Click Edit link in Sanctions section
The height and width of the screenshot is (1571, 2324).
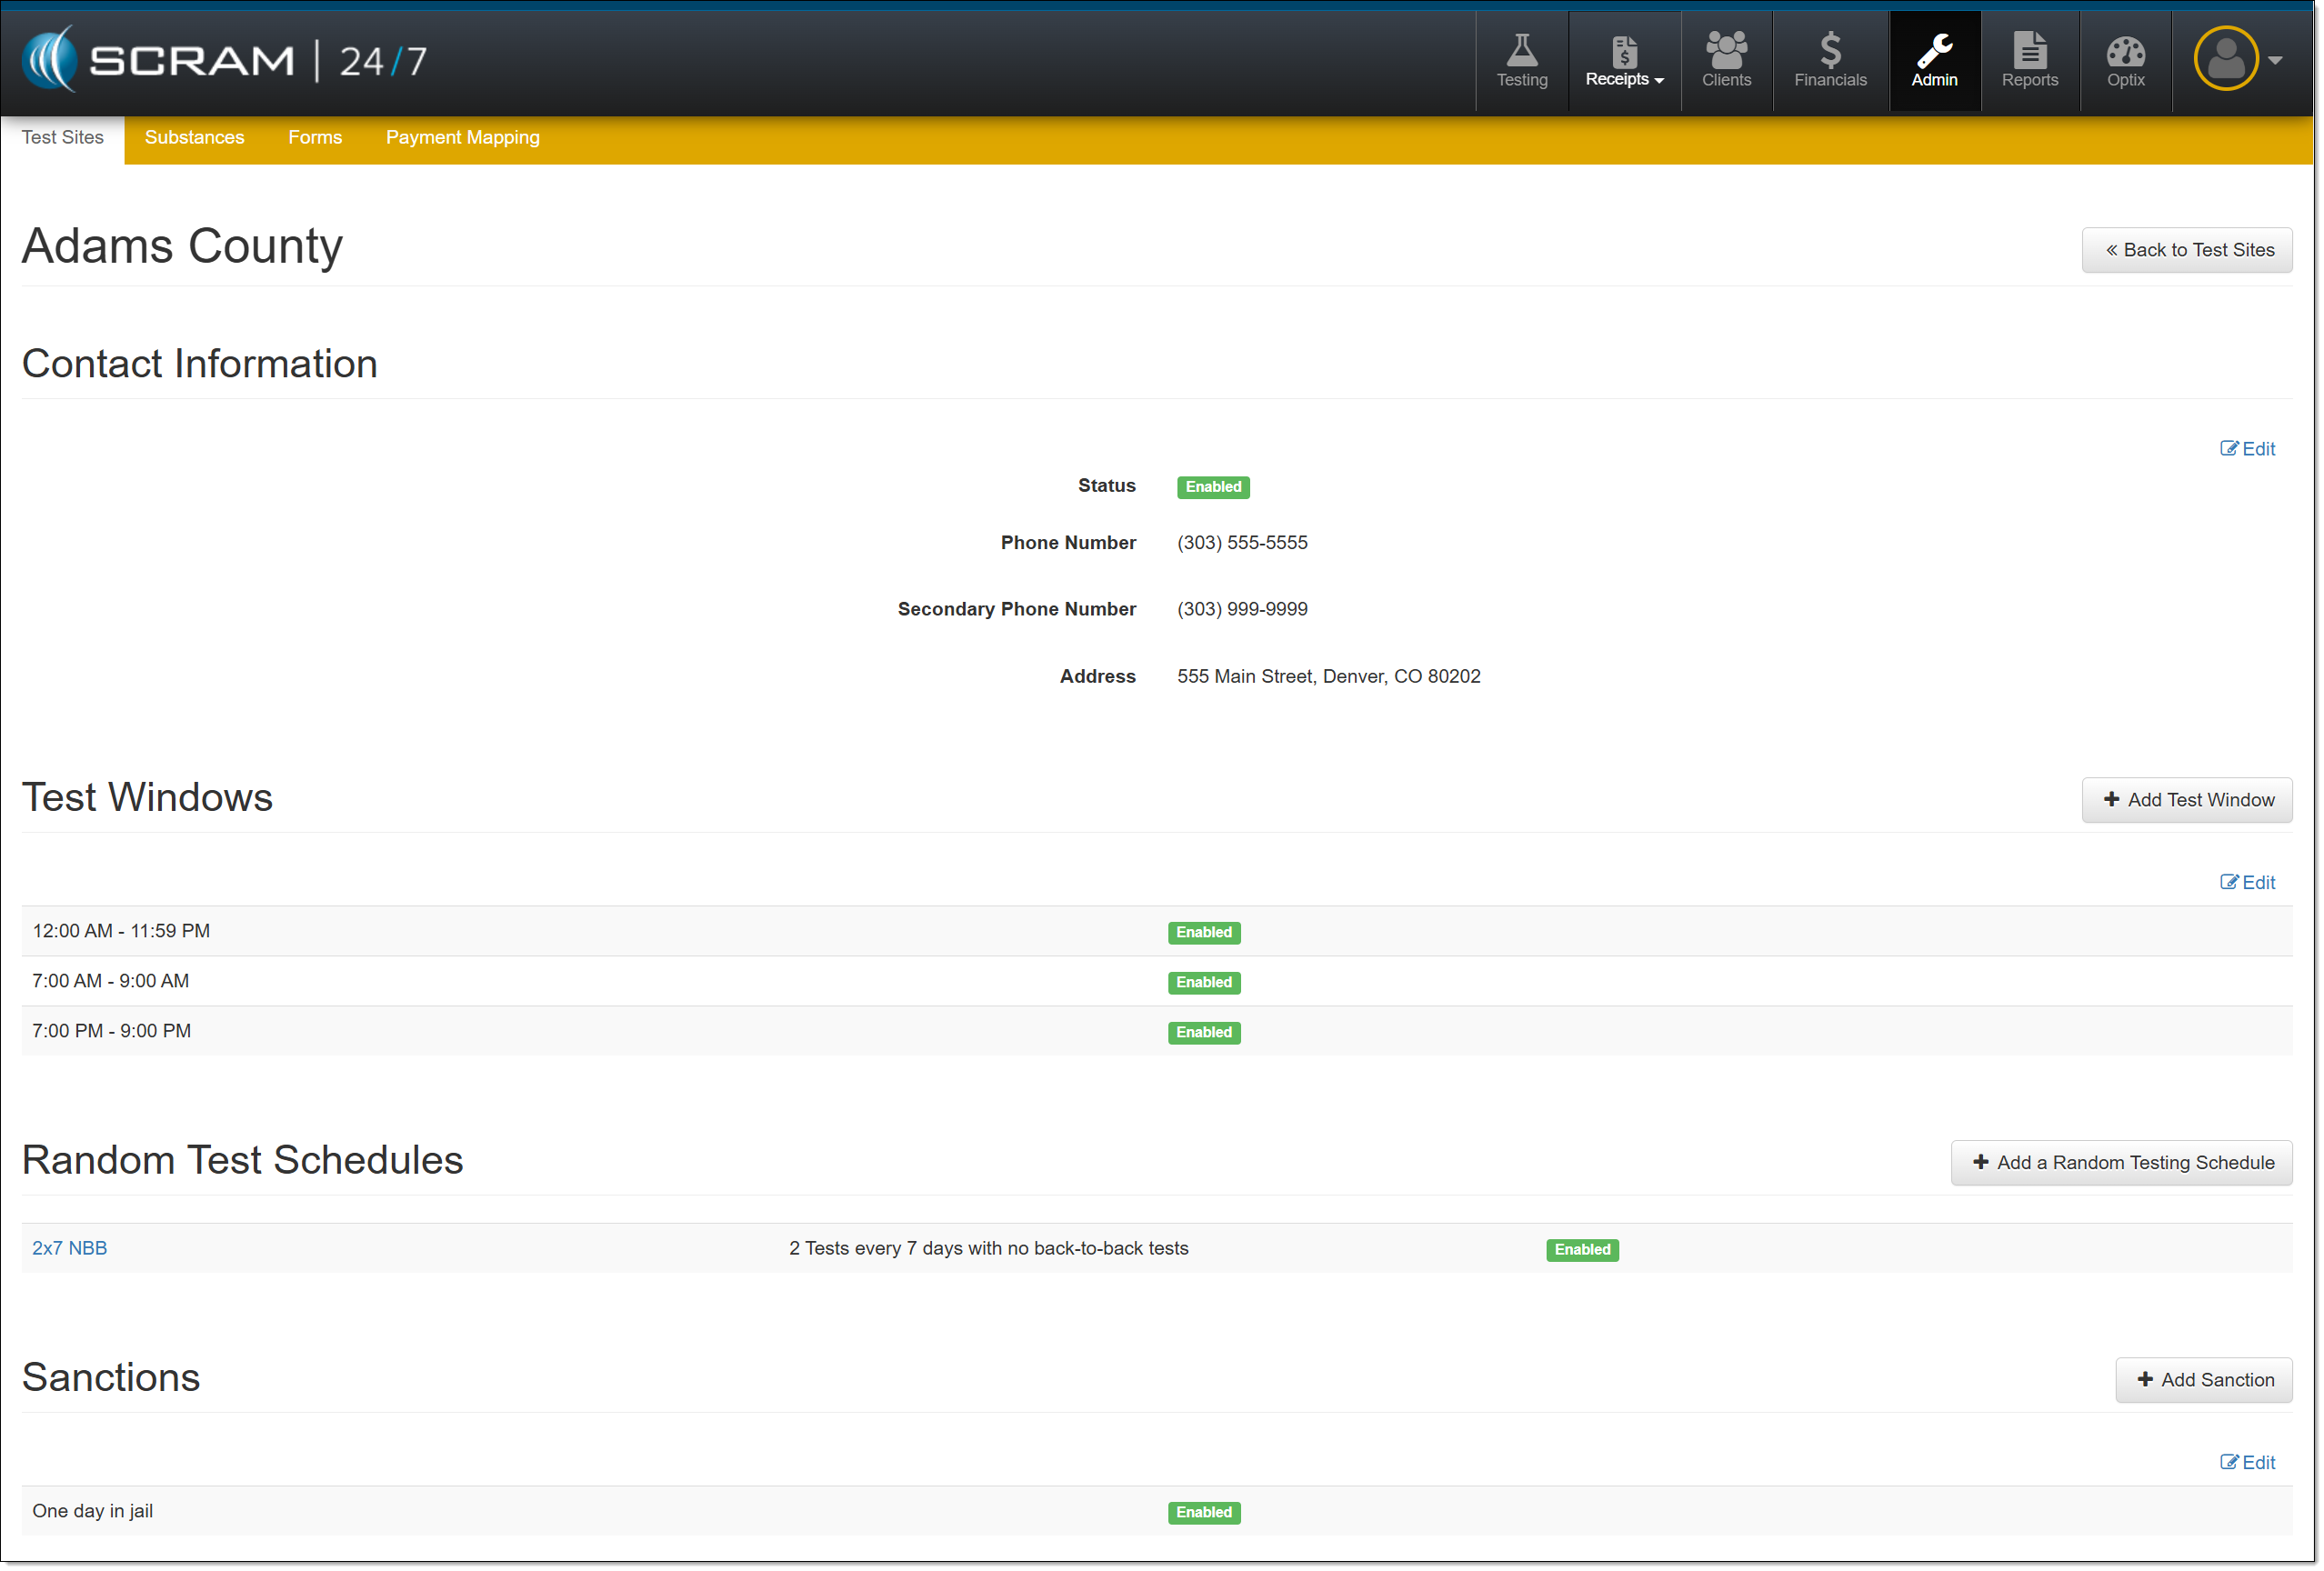2246,1462
